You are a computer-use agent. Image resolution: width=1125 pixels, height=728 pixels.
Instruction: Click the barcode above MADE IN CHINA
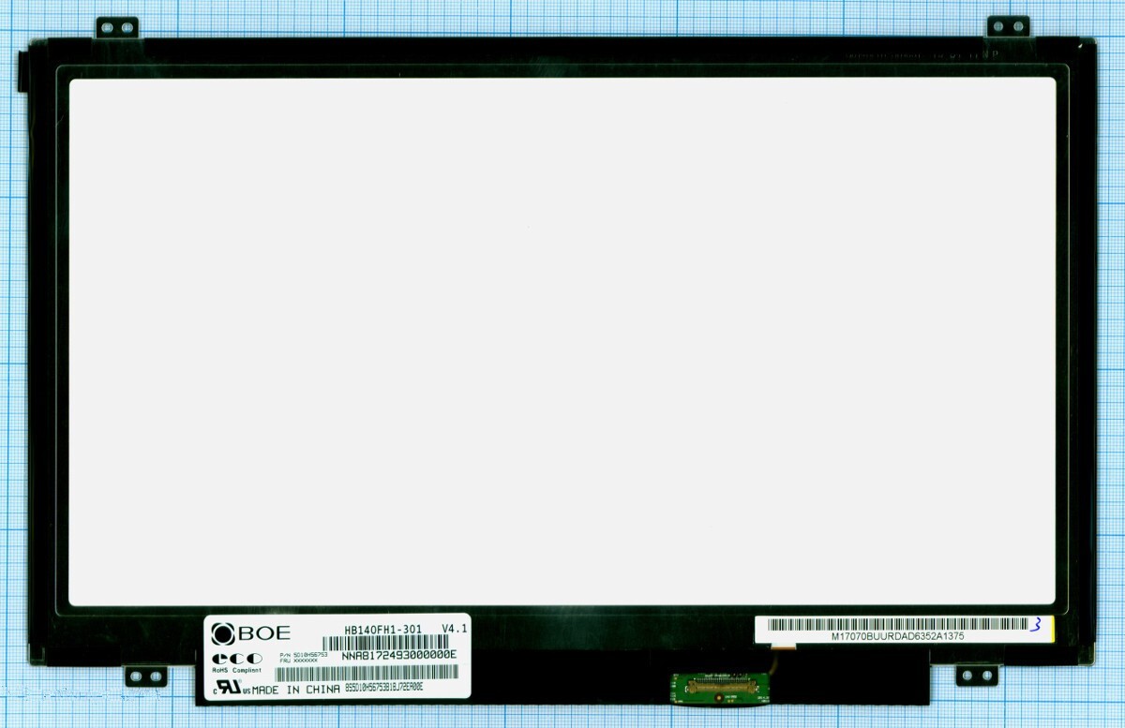pyautogui.click(x=366, y=673)
